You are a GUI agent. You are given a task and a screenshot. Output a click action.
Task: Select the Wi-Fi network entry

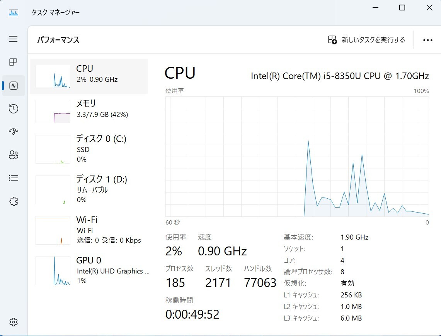(89, 230)
